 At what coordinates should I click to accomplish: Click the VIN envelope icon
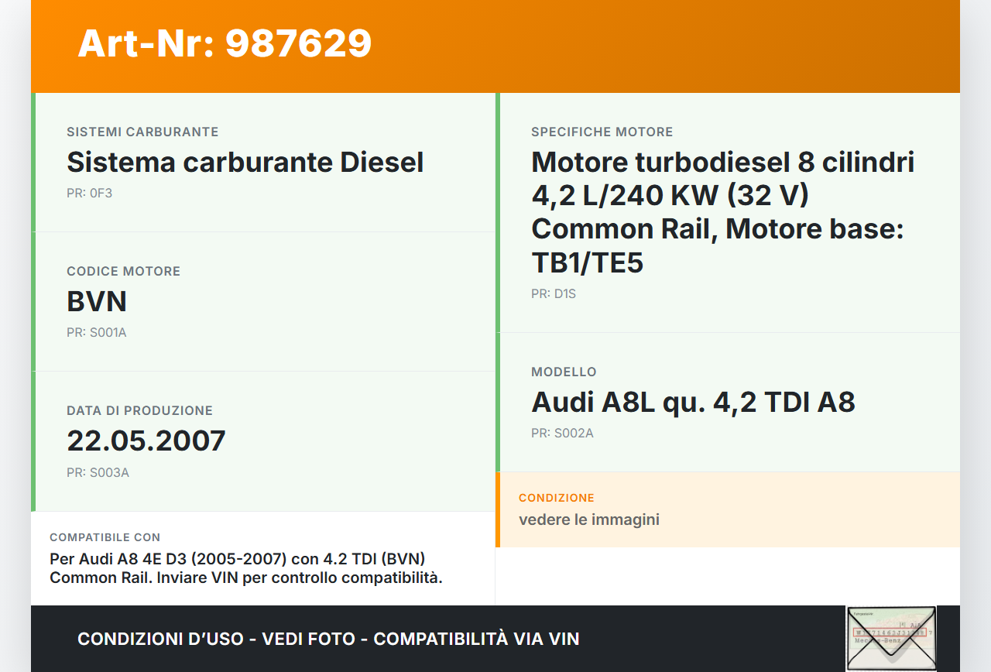click(891, 639)
